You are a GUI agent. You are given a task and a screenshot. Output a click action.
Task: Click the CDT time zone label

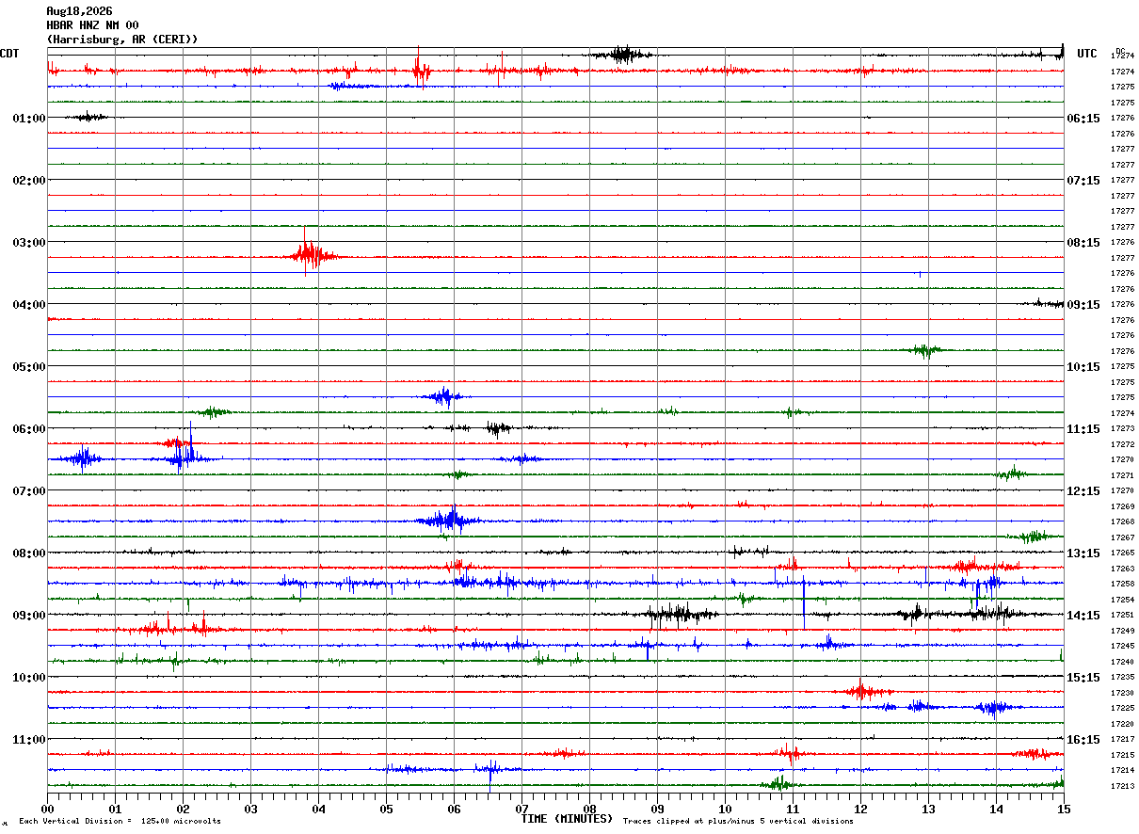9,54
